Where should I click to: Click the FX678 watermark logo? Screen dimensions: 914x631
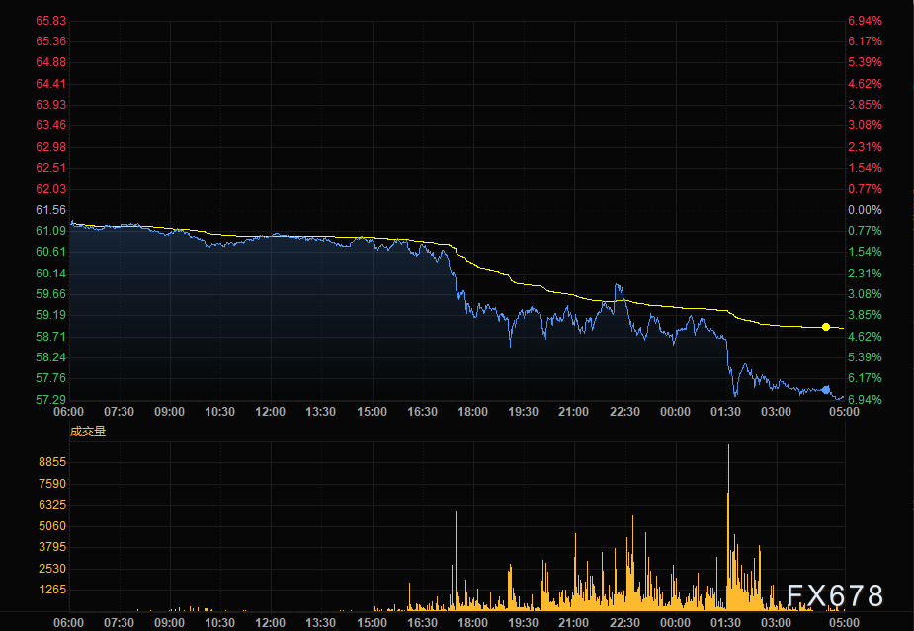coord(835,595)
